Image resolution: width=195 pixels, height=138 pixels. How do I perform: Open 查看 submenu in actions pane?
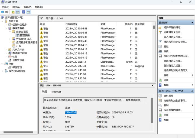[x=166, y=75]
